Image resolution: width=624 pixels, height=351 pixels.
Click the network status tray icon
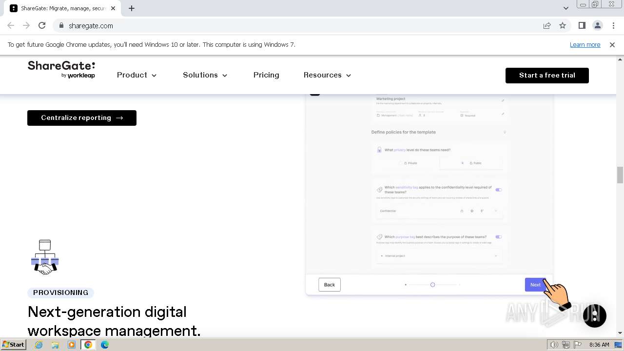(565, 345)
